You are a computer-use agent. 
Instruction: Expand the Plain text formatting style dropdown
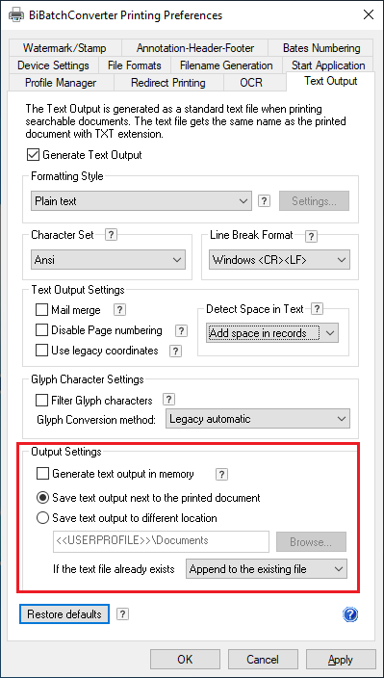141,201
